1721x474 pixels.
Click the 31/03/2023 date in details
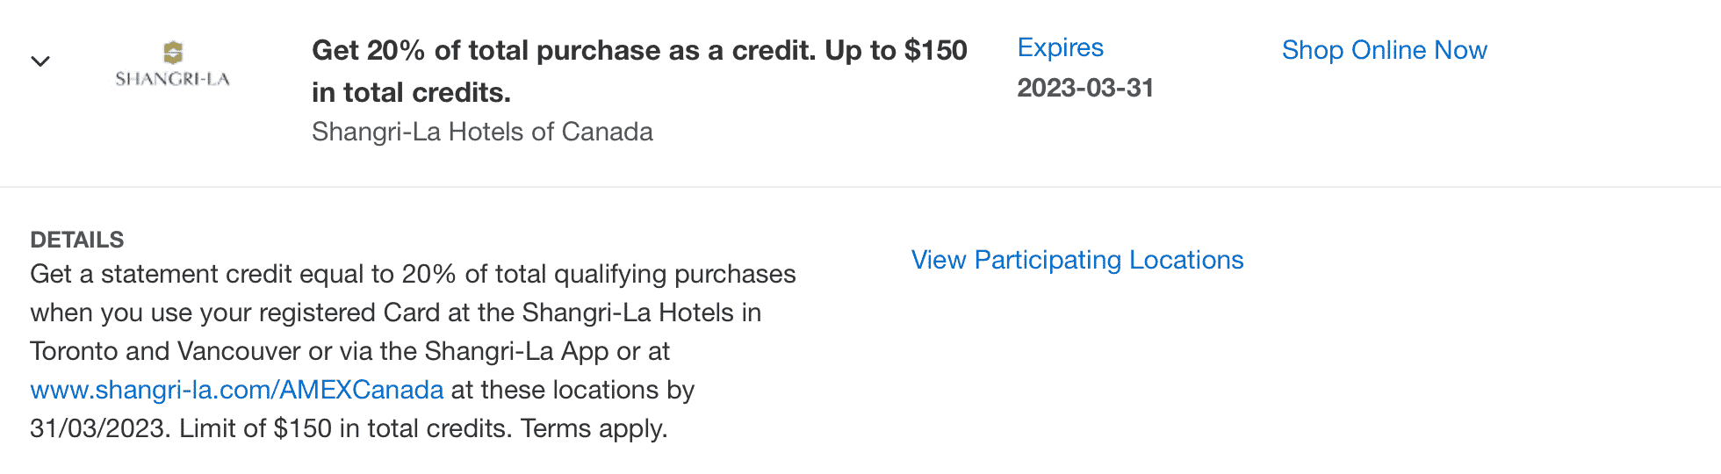click(97, 428)
